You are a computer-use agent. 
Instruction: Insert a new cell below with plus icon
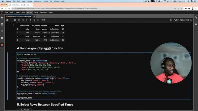(11, 20)
